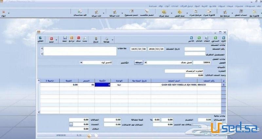Click the notes (ملاحظات) text box
This screenshot has height=139, width=262.
coord(79,51)
